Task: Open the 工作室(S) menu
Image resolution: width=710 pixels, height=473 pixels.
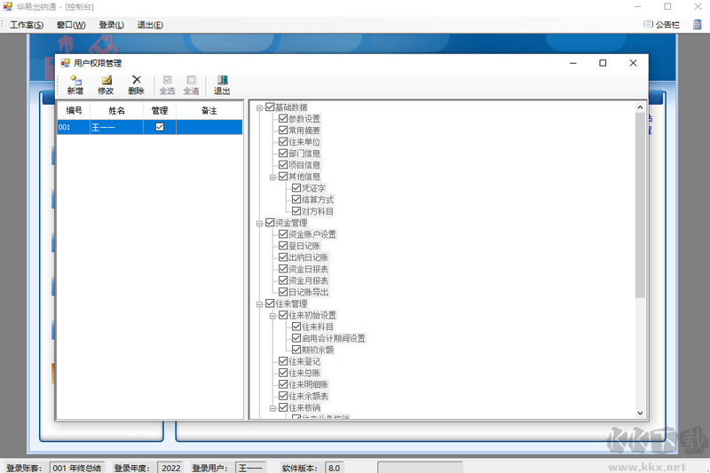Action: click(x=27, y=25)
